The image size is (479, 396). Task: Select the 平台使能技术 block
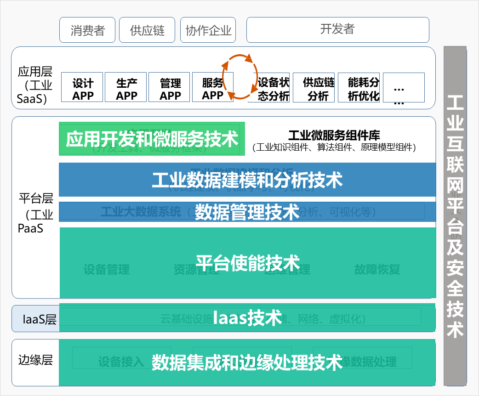[247, 263]
